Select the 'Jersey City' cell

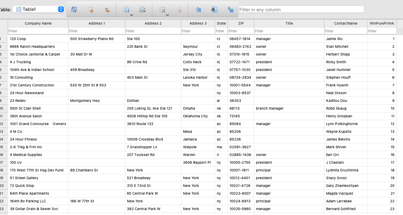tap(198, 54)
